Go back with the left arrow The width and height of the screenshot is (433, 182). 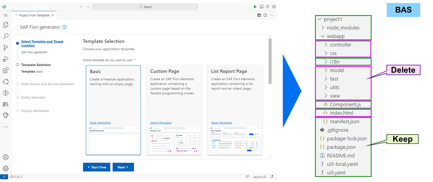pyautogui.click(x=81, y=7)
